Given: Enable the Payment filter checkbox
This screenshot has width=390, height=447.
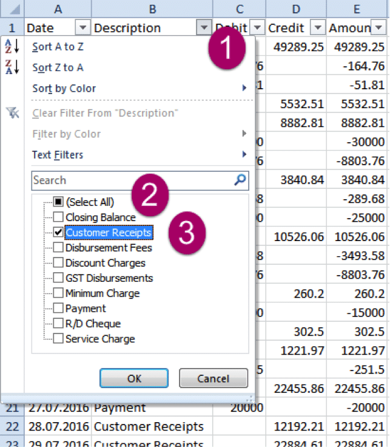Looking at the screenshot, I should coord(58,309).
